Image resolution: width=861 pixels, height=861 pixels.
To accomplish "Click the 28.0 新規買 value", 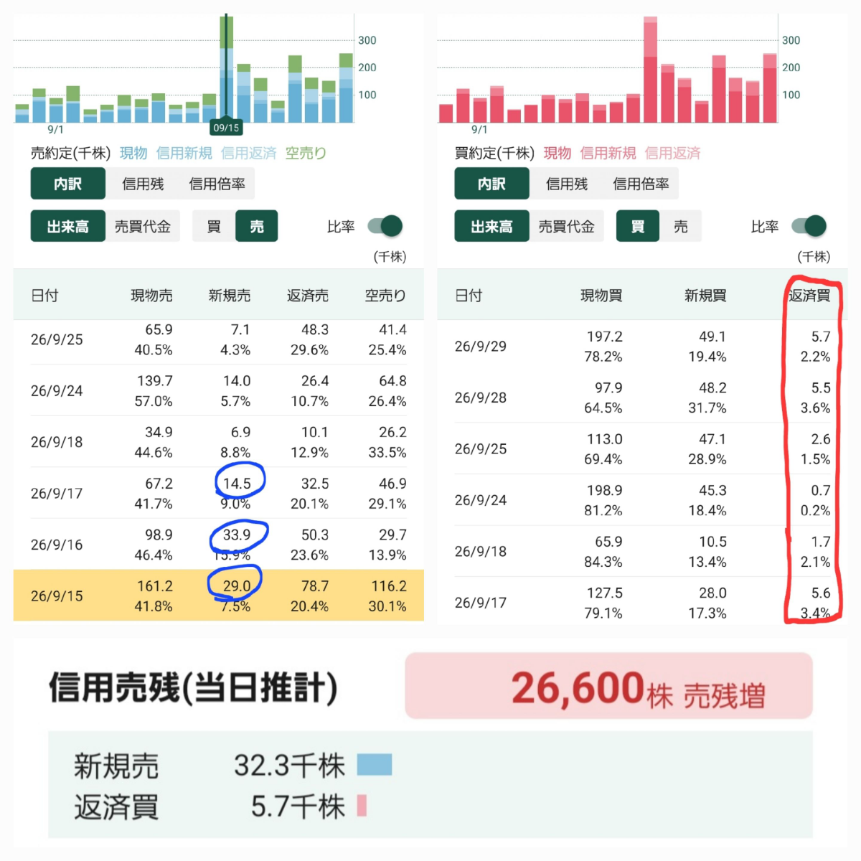I will [712, 593].
